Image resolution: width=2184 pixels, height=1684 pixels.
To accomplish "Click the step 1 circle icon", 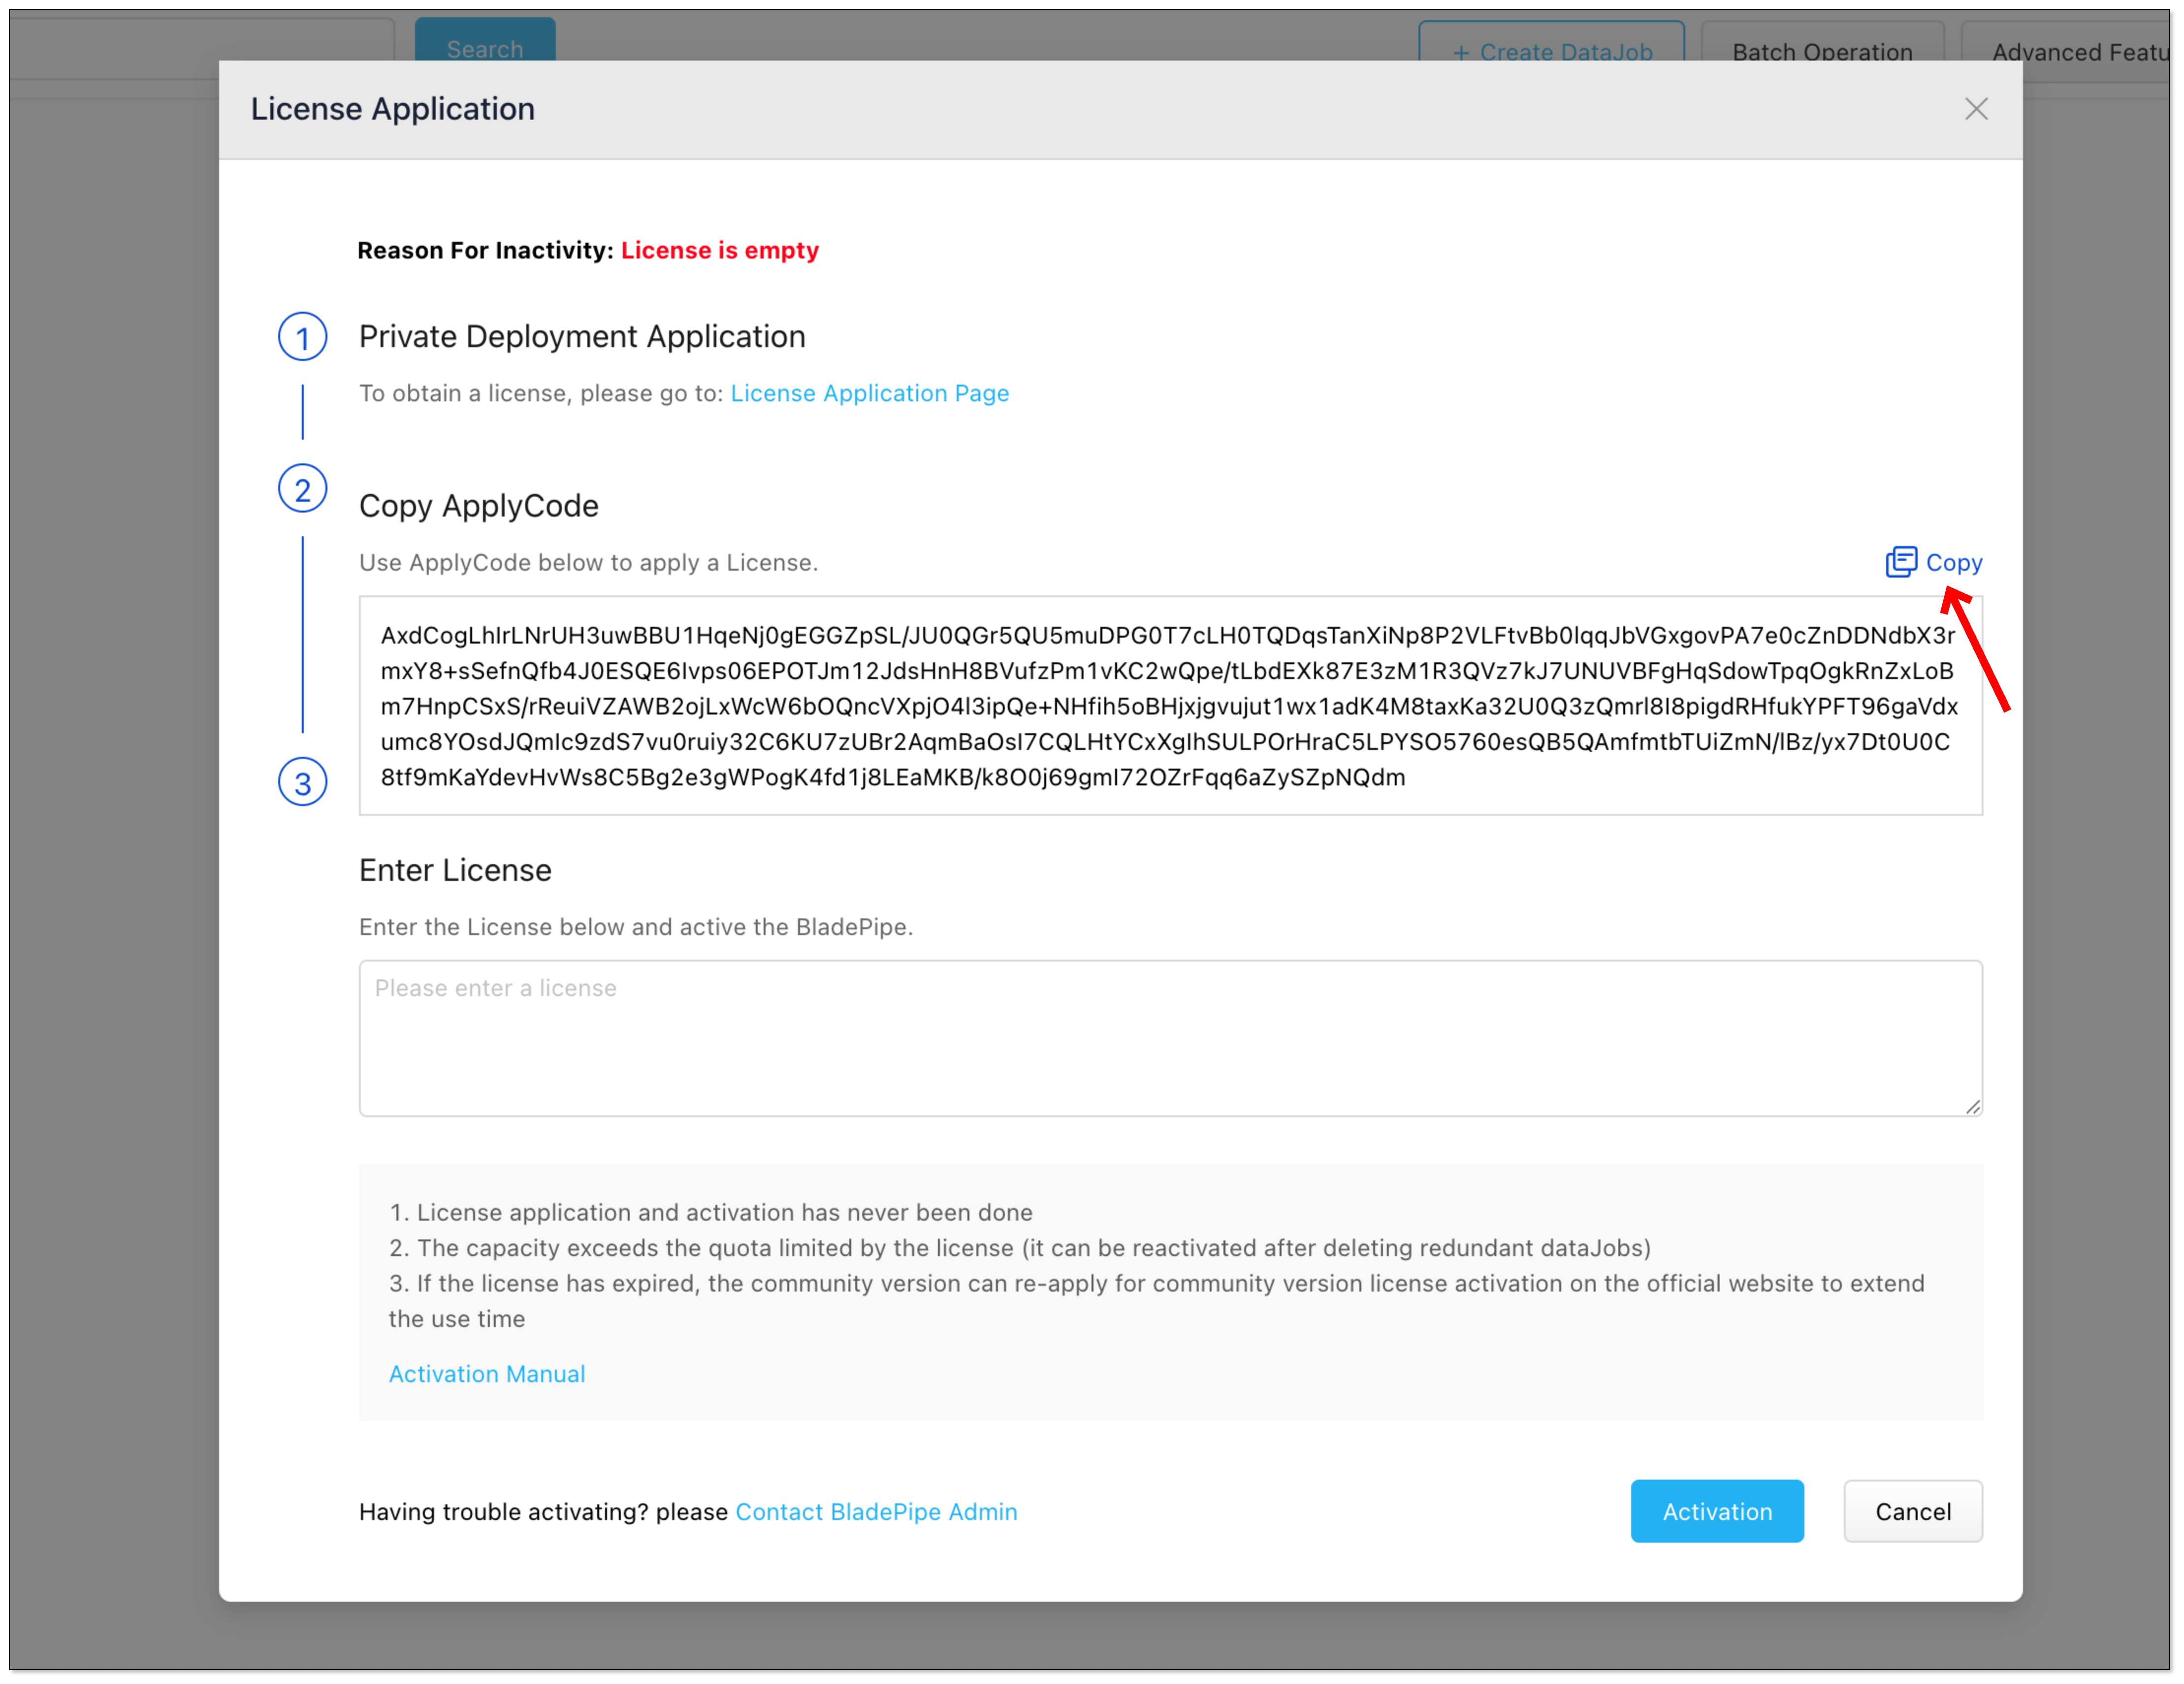I will 302,337.
